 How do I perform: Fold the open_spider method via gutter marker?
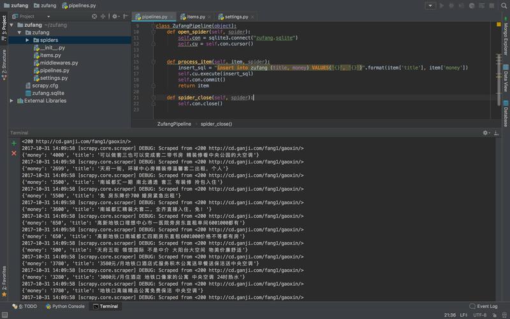tap(153, 32)
